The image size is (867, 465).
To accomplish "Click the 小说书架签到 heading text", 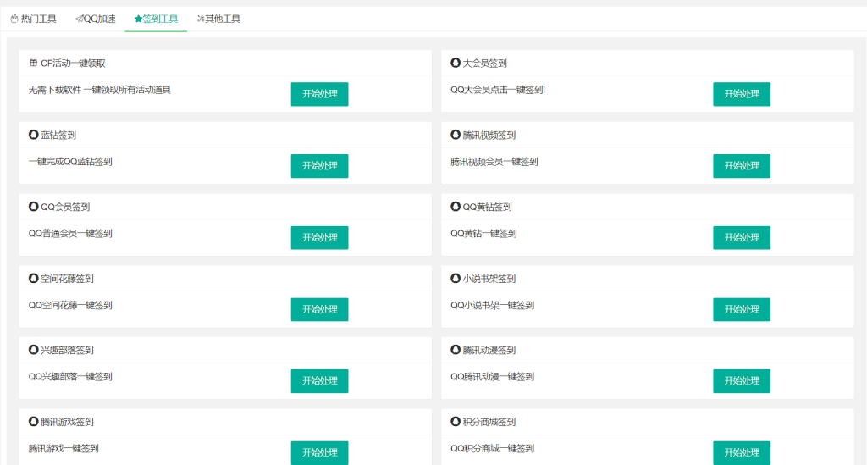I will (489, 279).
